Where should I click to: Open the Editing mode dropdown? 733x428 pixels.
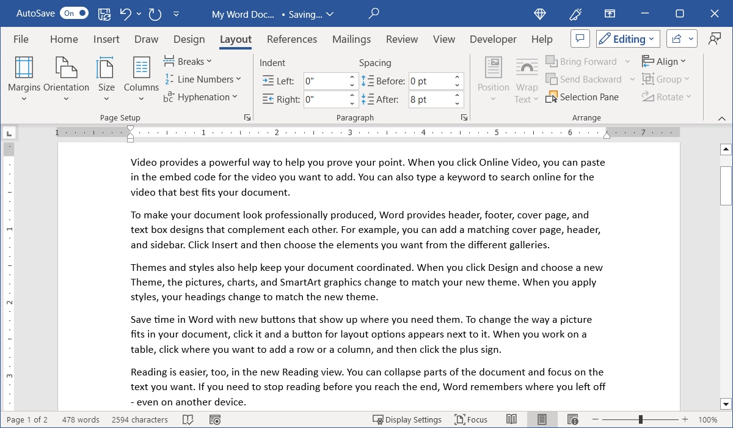pyautogui.click(x=627, y=38)
